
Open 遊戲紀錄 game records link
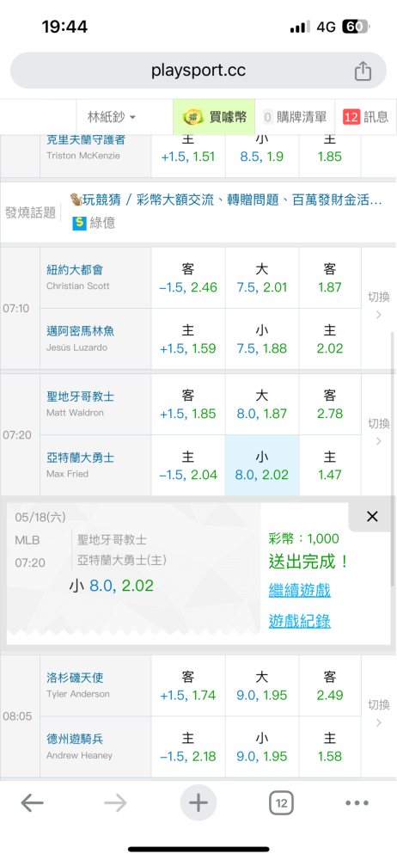click(x=299, y=621)
